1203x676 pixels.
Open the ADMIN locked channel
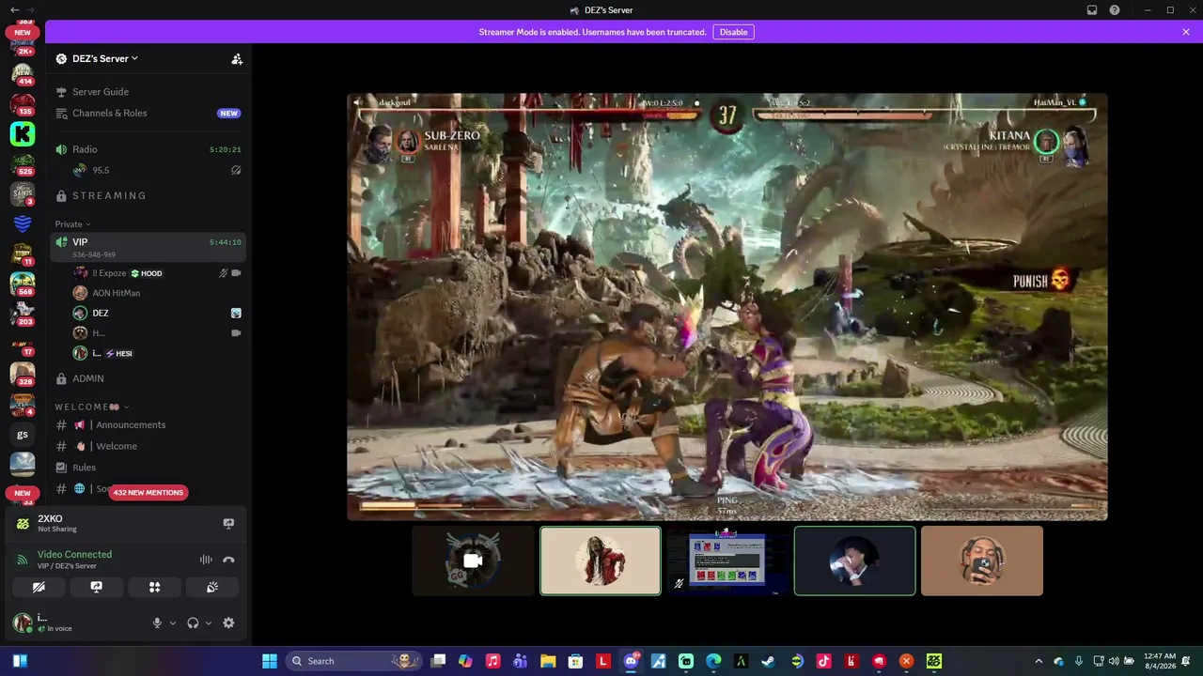148,378
